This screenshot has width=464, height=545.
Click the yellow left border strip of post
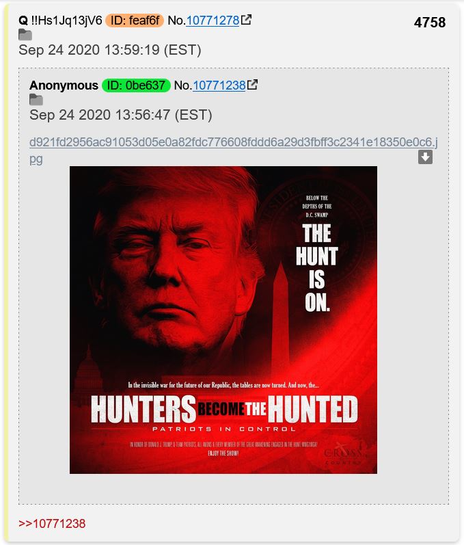(6, 272)
